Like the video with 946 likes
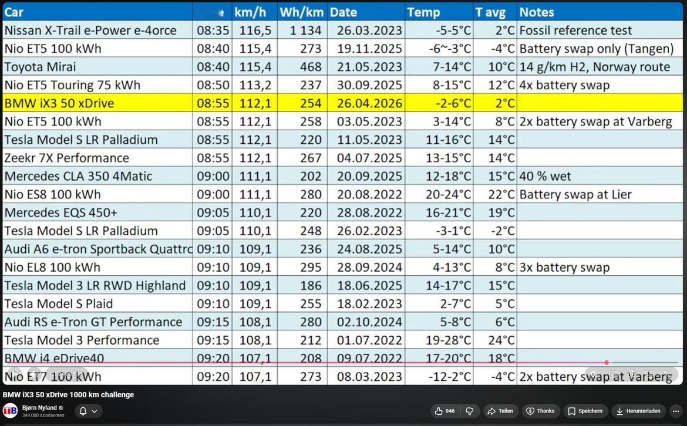The width and height of the screenshot is (687, 426). point(444,411)
